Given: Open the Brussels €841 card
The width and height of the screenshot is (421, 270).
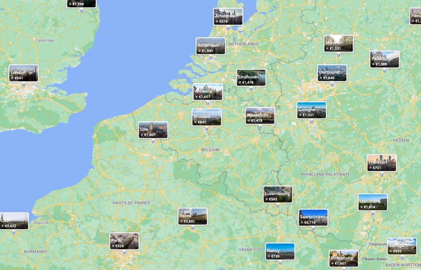Looking at the screenshot, I should click(x=207, y=118).
